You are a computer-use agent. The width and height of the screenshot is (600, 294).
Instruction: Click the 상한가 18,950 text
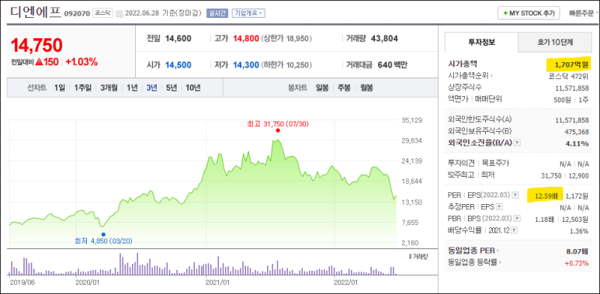click(286, 39)
